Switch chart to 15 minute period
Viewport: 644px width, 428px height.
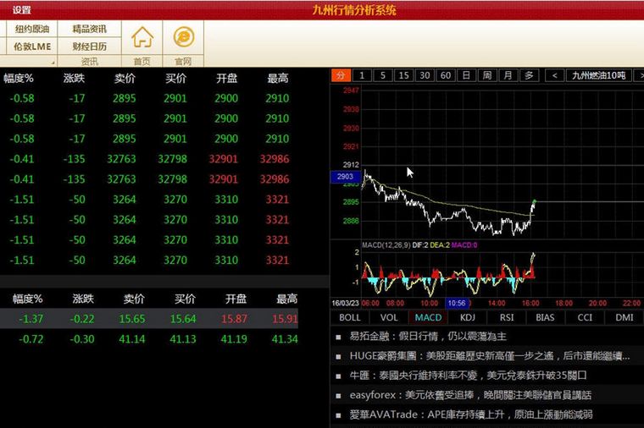point(403,75)
